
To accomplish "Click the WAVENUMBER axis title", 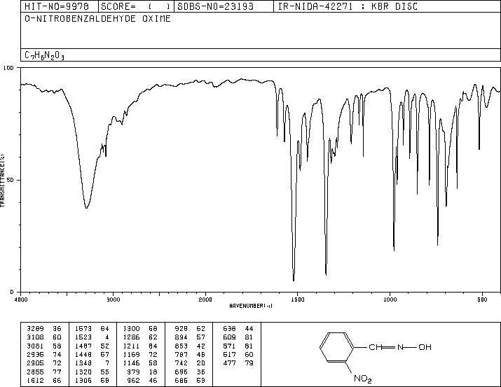I will point(251,306).
